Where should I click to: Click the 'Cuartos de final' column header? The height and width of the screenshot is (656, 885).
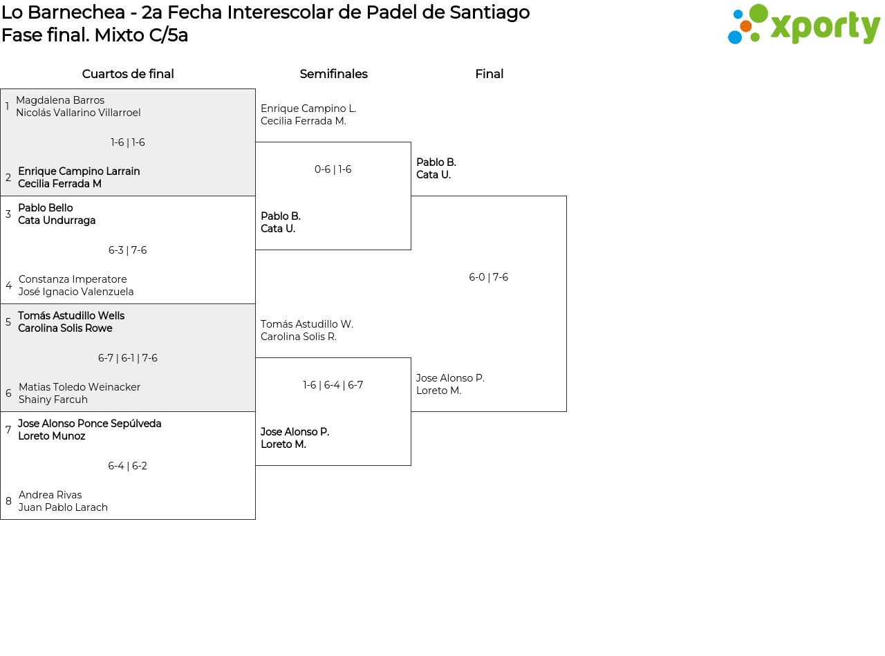pos(128,74)
